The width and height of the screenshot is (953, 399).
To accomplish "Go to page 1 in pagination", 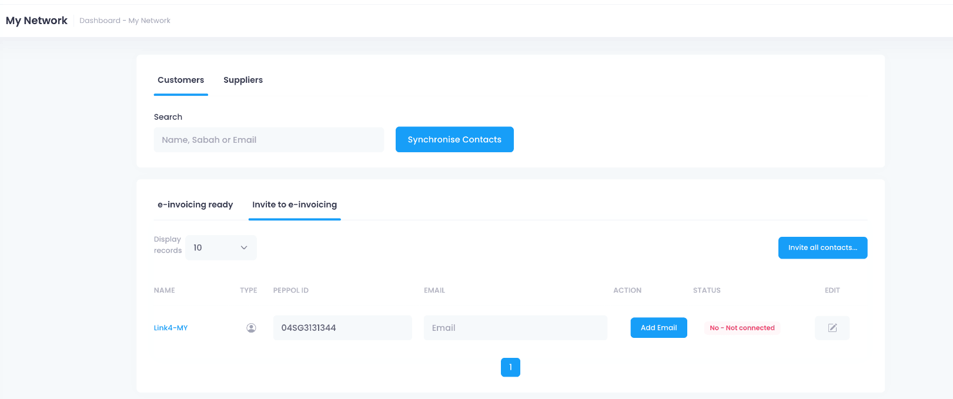I will coord(510,367).
